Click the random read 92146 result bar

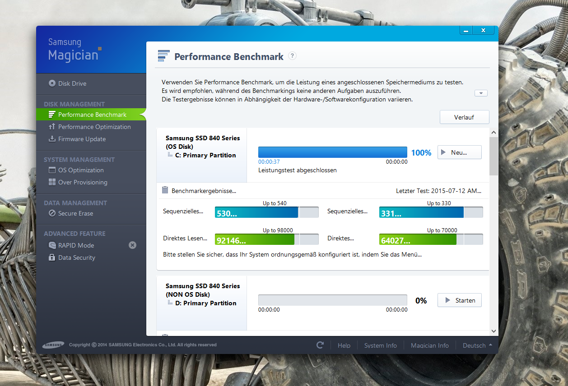pos(267,239)
